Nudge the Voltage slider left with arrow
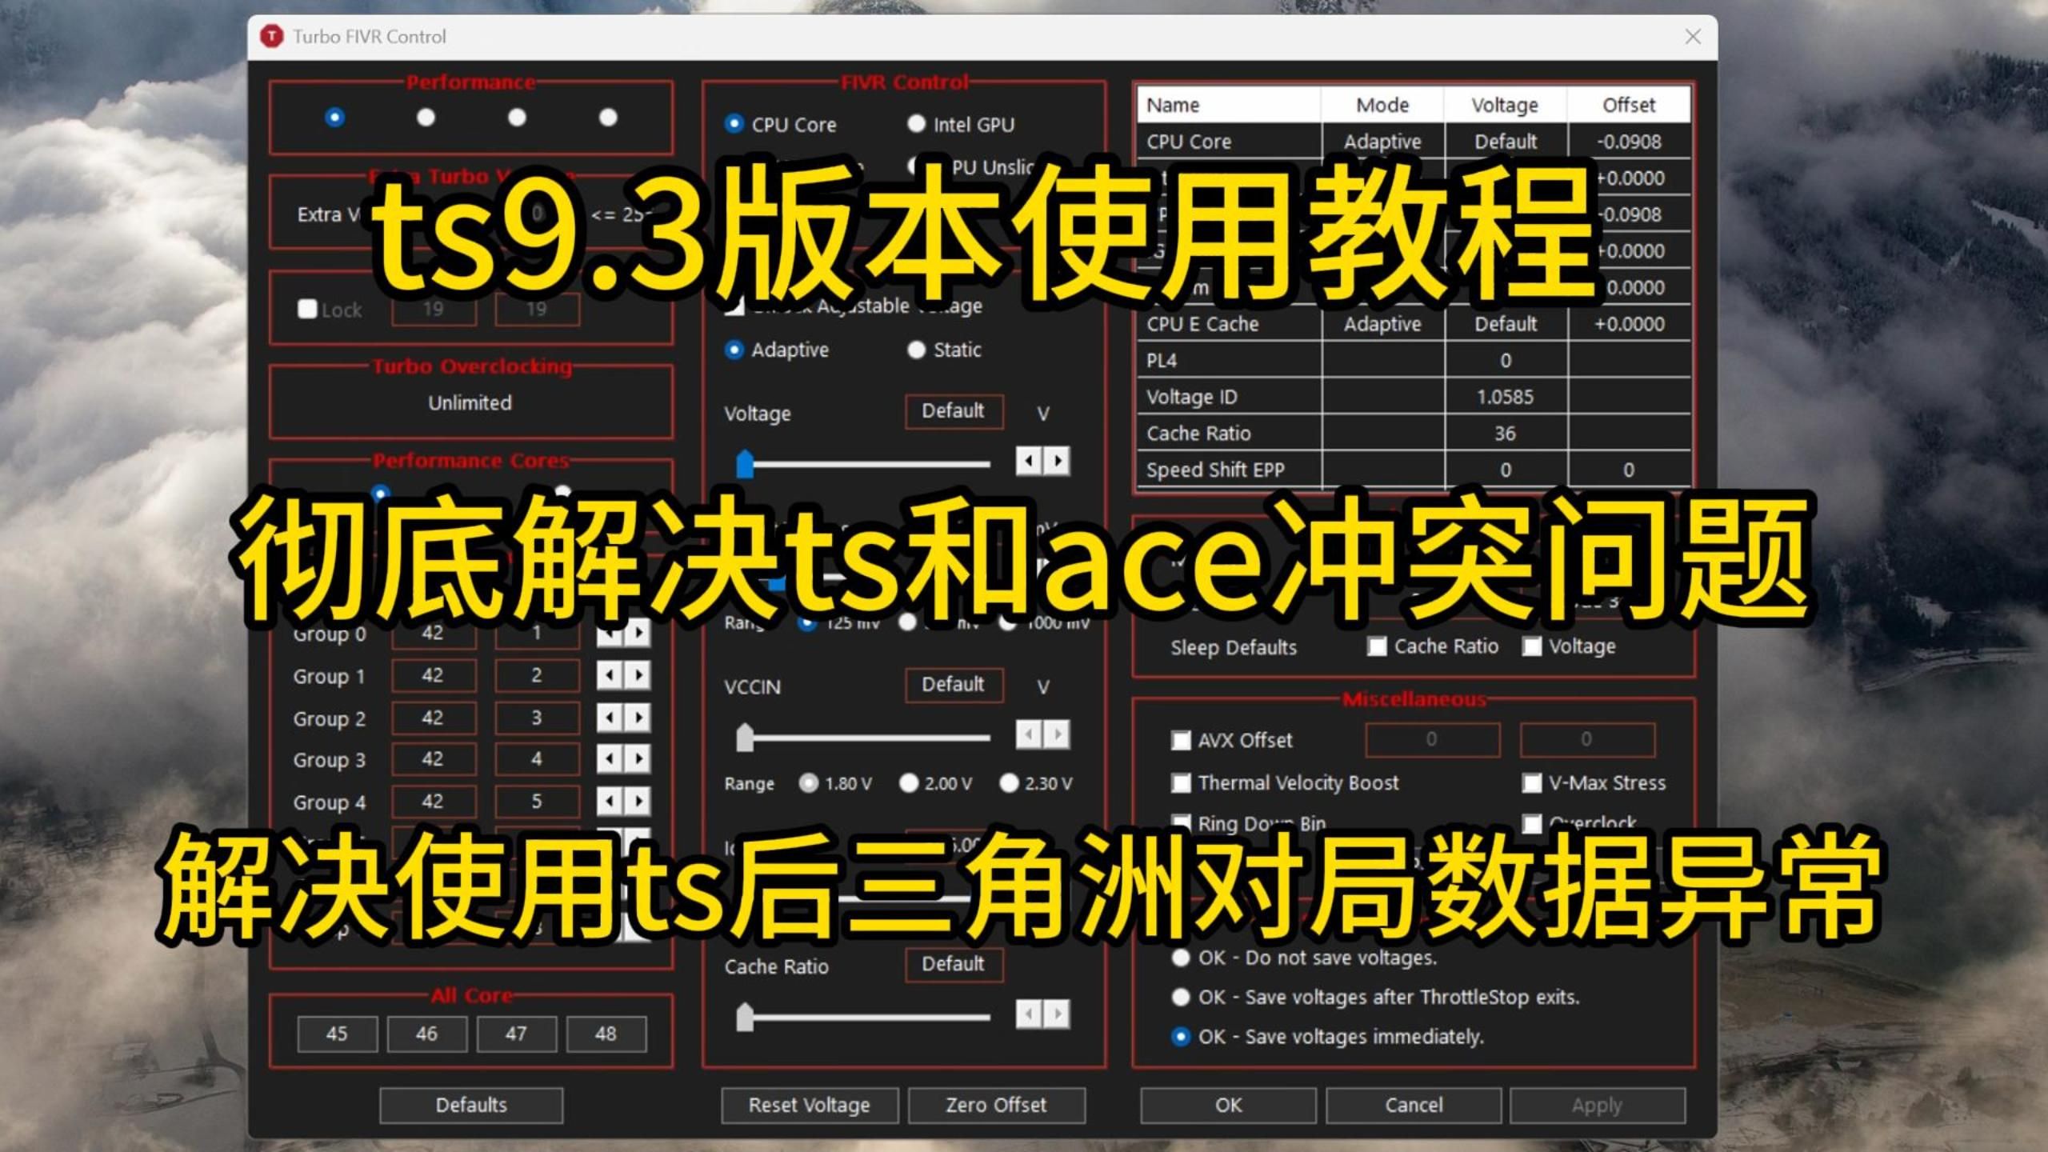Image resolution: width=2048 pixels, height=1152 pixels. coord(1029,461)
